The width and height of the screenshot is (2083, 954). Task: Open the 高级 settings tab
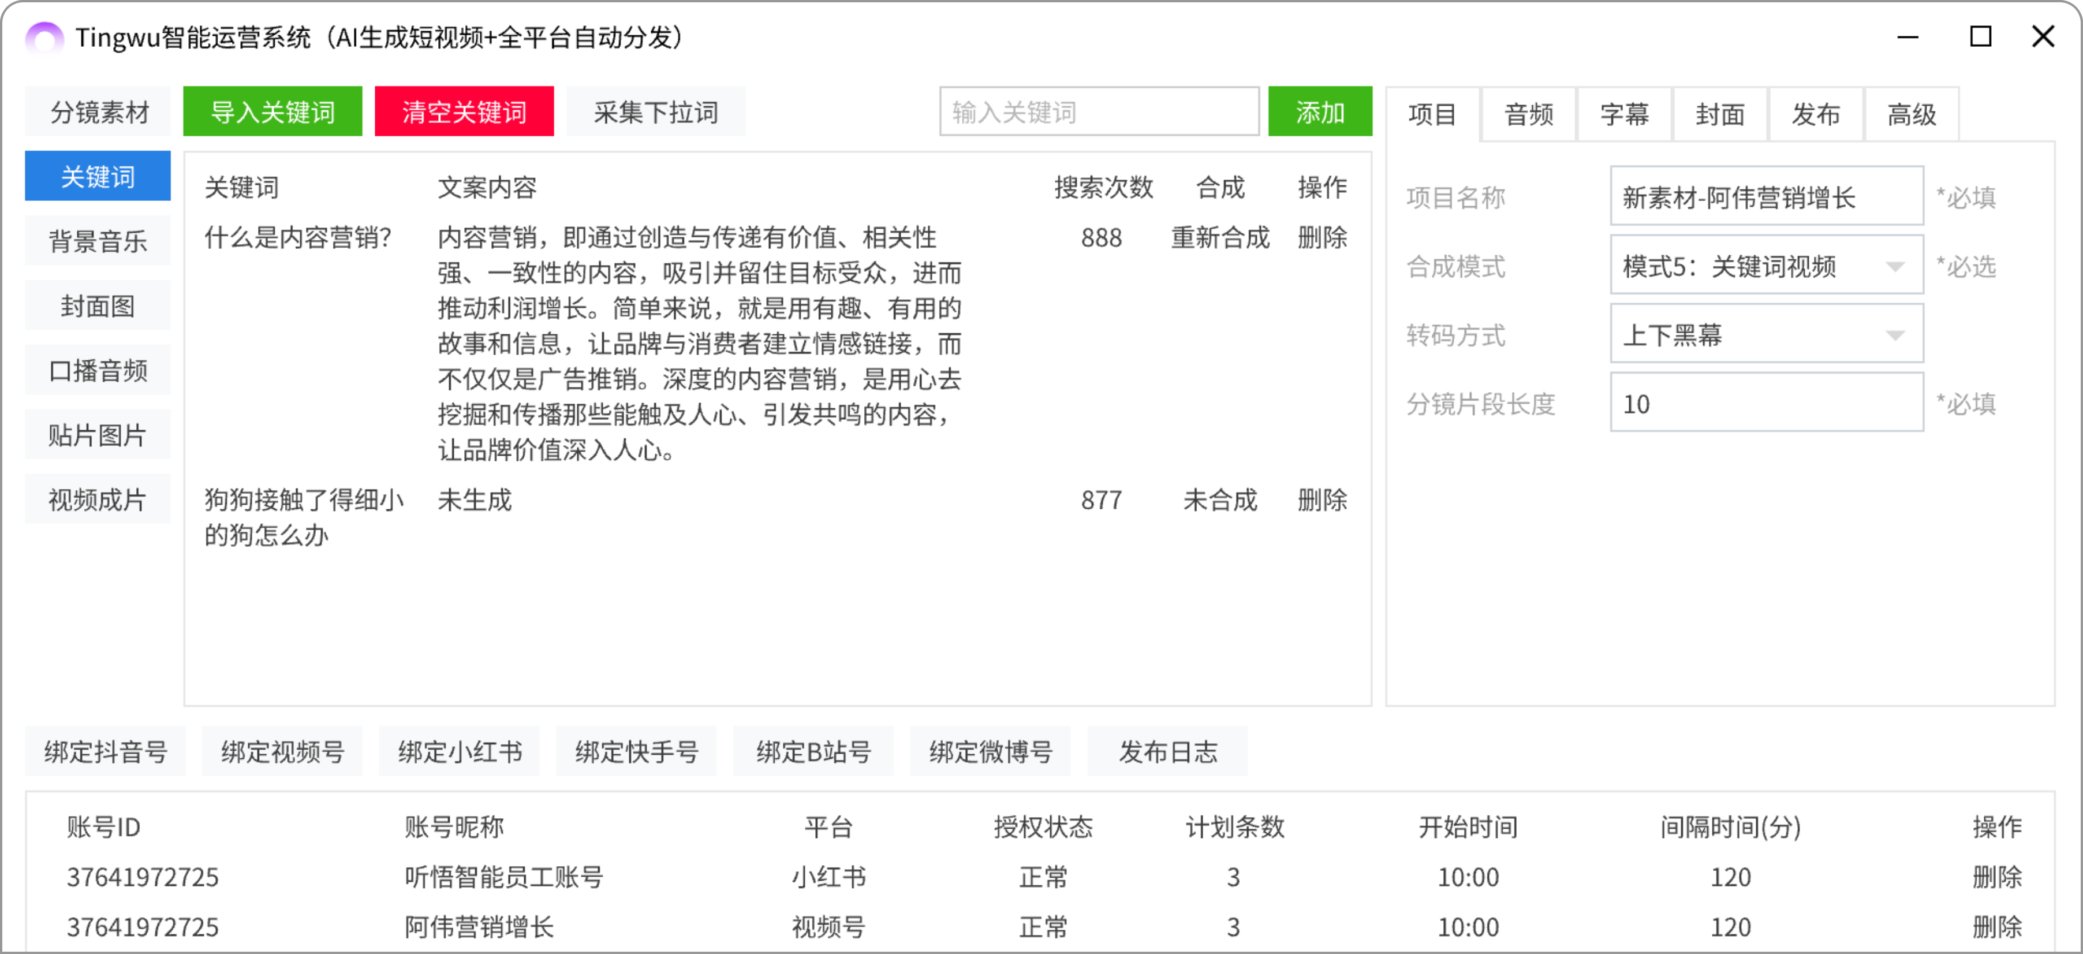(x=1912, y=114)
